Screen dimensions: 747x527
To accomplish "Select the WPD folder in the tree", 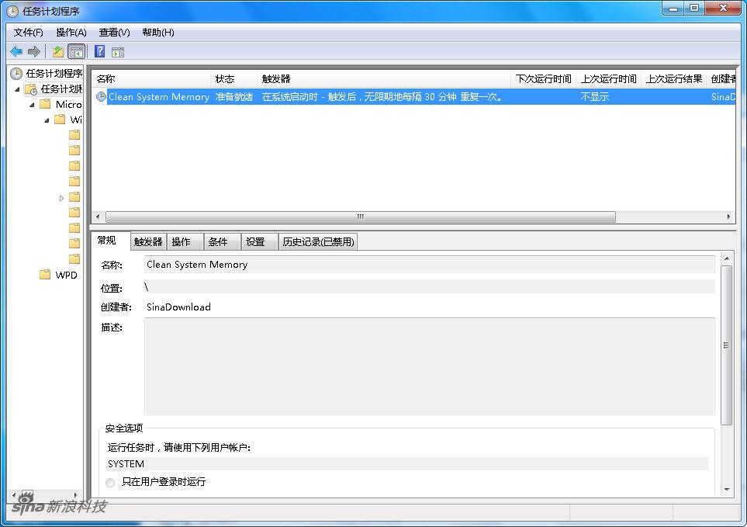I will (66, 275).
